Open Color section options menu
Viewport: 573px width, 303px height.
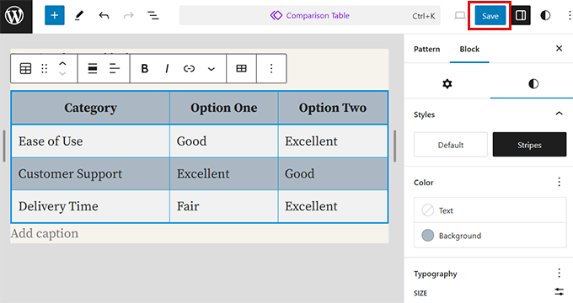559,182
